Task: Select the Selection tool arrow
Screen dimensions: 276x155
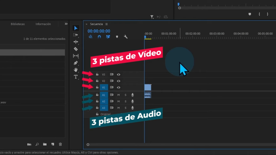Action: (x=76, y=28)
